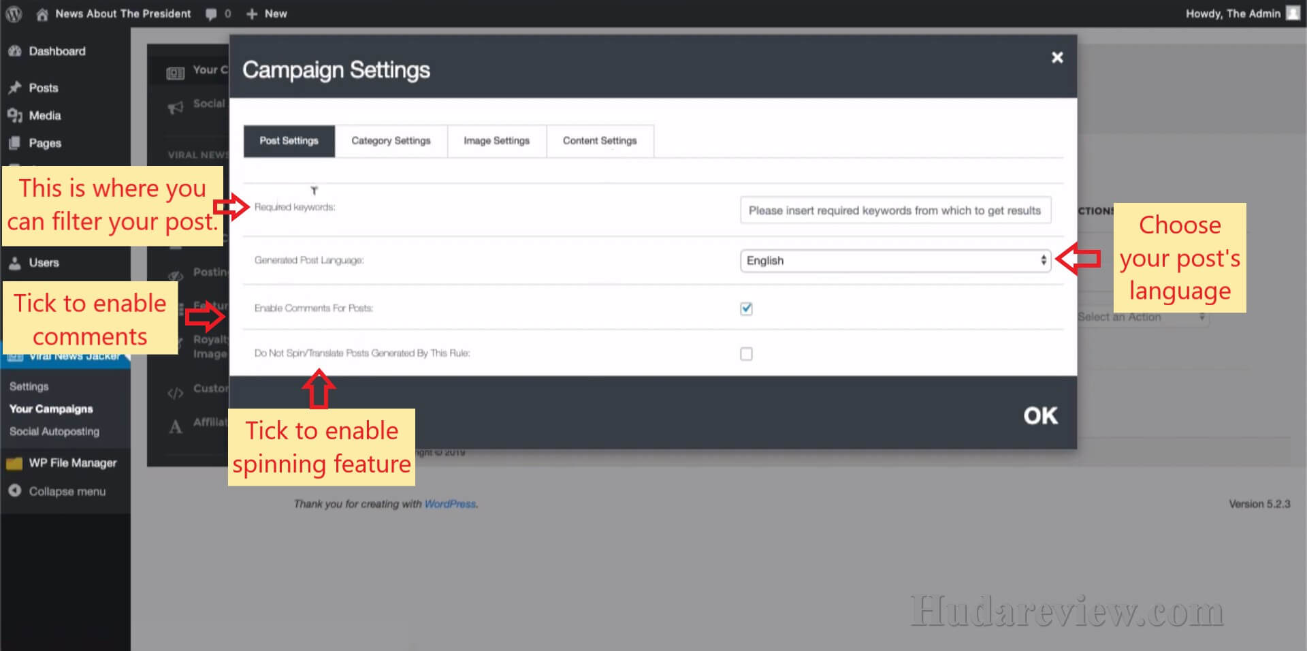
Task: Switch to the Image Settings tab
Action: point(496,141)
